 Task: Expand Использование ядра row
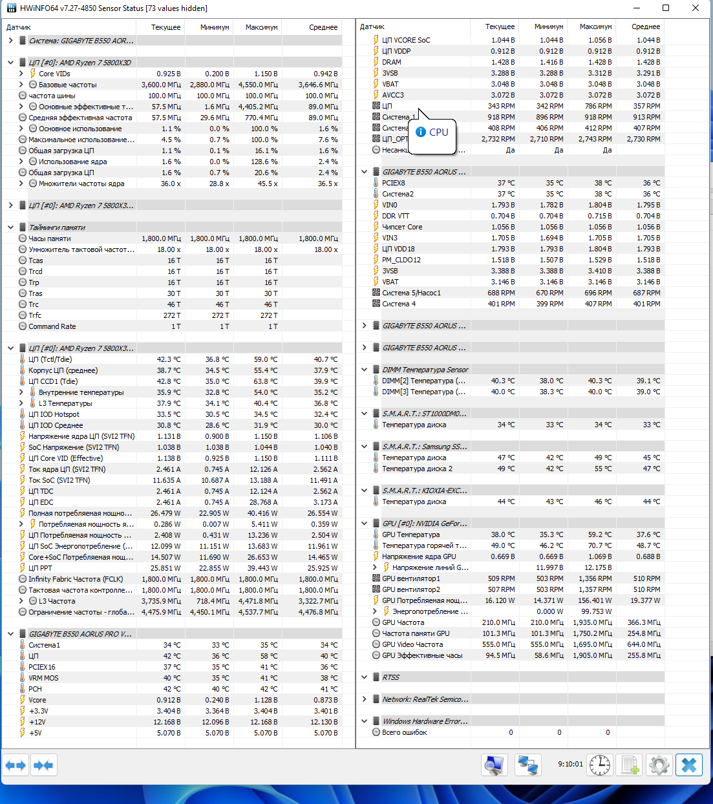21,162
